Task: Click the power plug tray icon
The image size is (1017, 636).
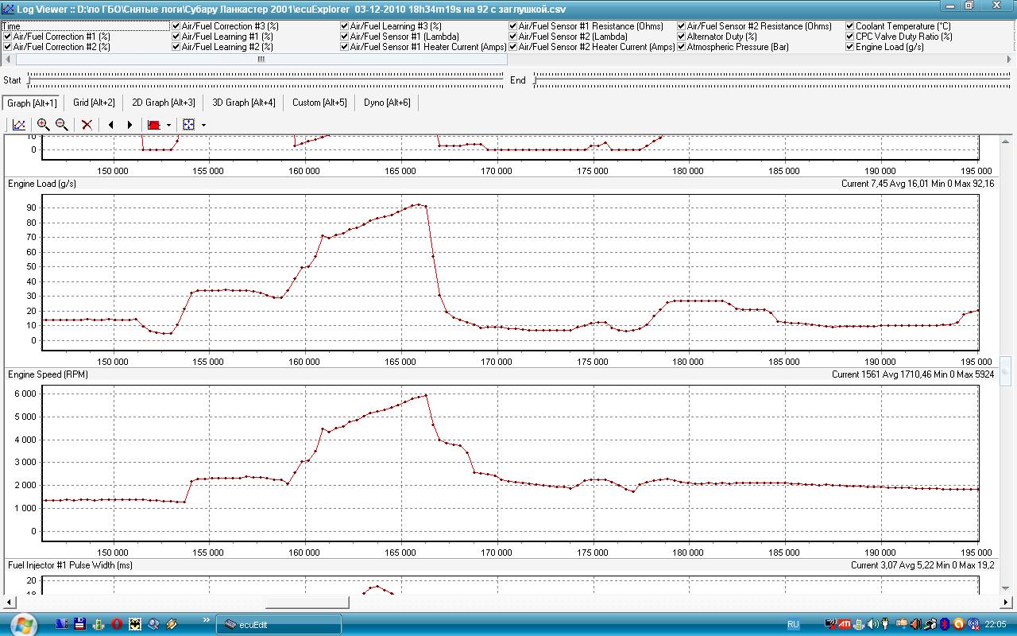Action: point(885,624)
